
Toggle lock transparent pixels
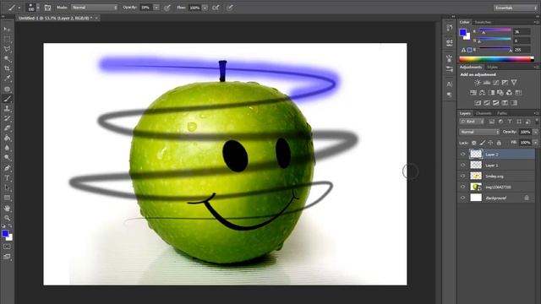coord(474,143)
